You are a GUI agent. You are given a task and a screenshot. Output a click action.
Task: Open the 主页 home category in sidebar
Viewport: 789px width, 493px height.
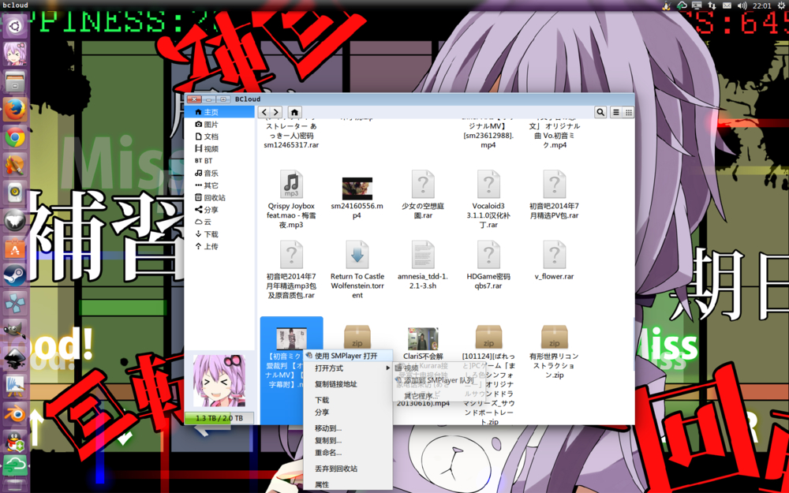(220, 112)
